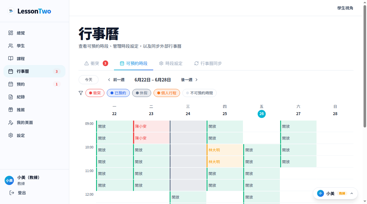Screen dimensions: 367x204
Task: Click the LessonTwo logo icon
Action: [x=11, y=11]
